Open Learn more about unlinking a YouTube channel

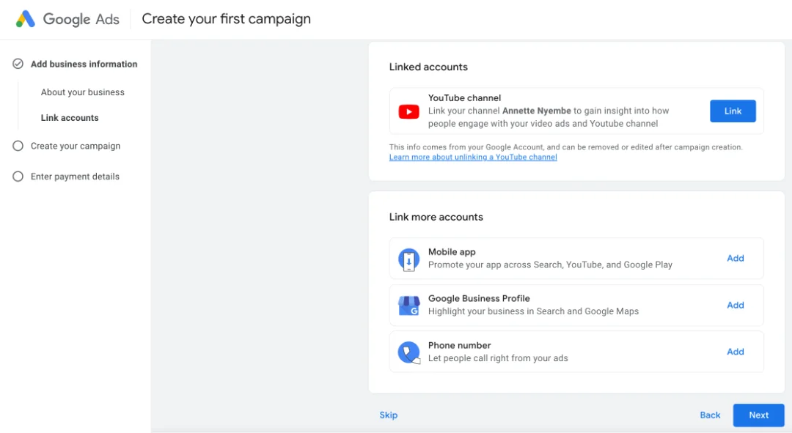(x=473, y=158)
